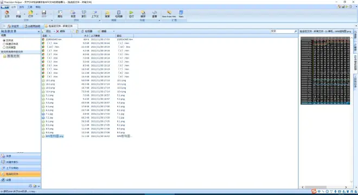Viewport: 358px width, 195px height.
Task: Collapse the included files side panel
Action: (39, 31)
